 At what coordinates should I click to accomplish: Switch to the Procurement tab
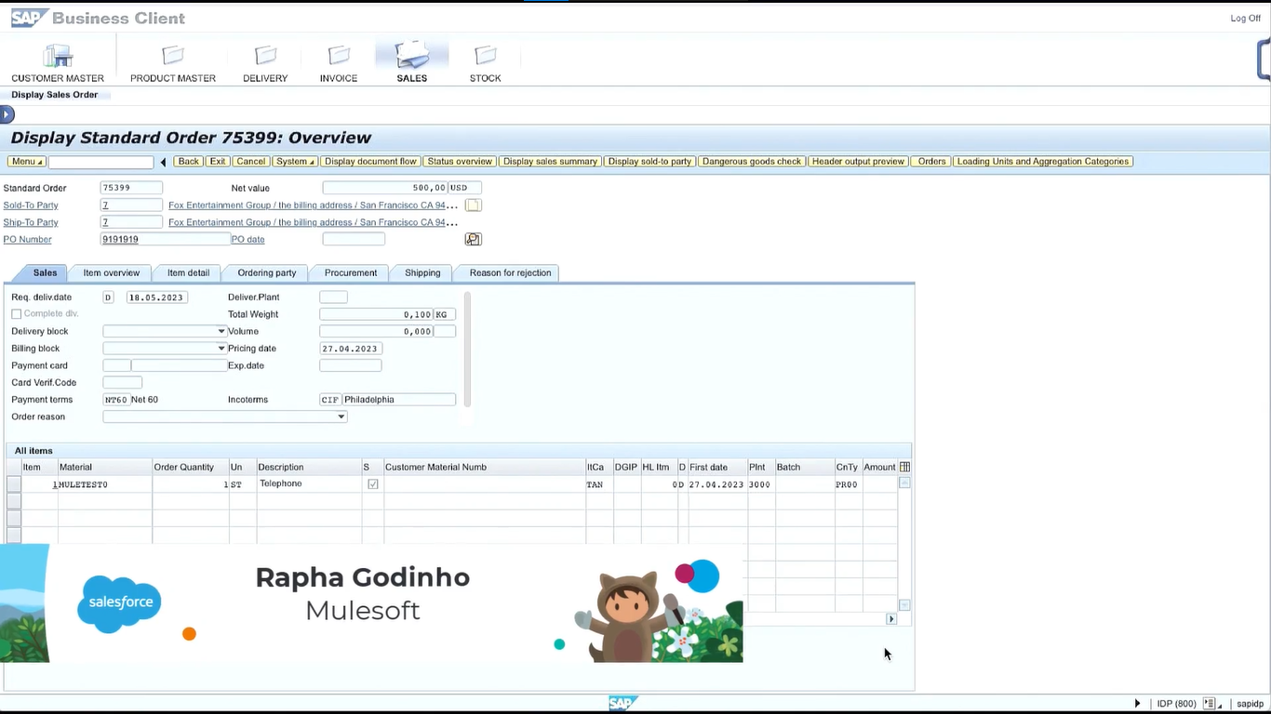(x=351, y=273)
